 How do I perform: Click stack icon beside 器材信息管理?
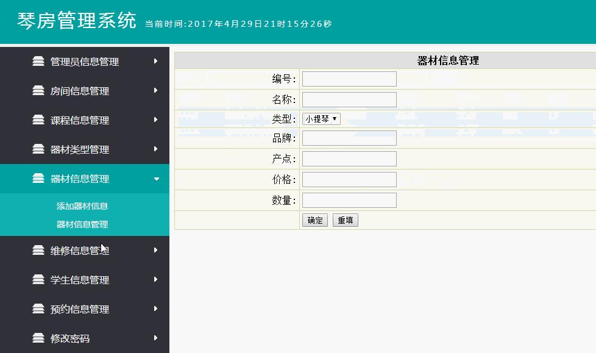[x=38, y=178]
